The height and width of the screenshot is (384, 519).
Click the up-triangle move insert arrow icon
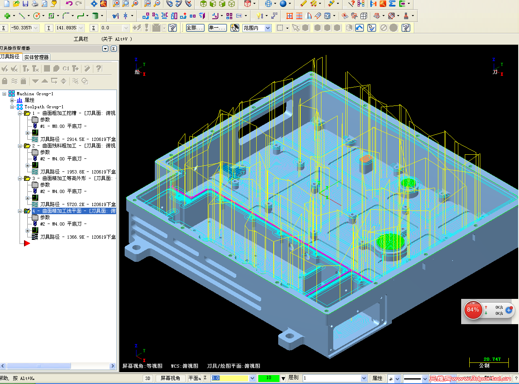[x=45, y=81]
